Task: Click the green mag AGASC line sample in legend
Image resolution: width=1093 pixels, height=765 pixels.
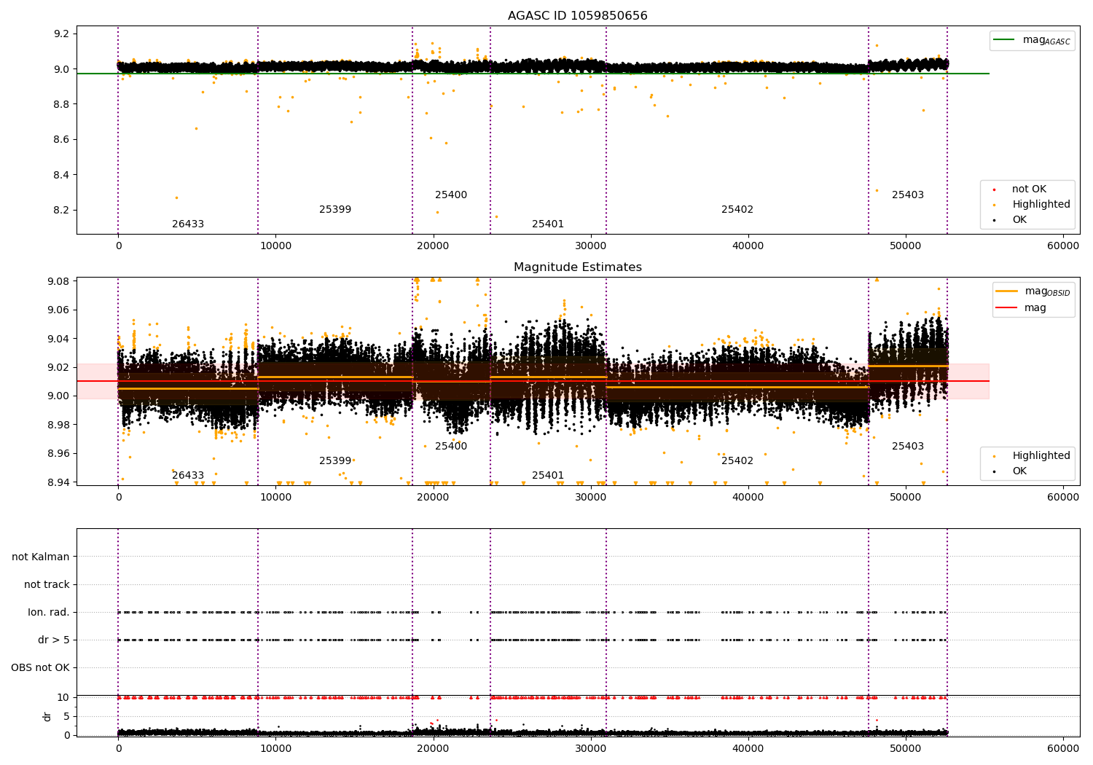Action: click(x=1005, y=40)
